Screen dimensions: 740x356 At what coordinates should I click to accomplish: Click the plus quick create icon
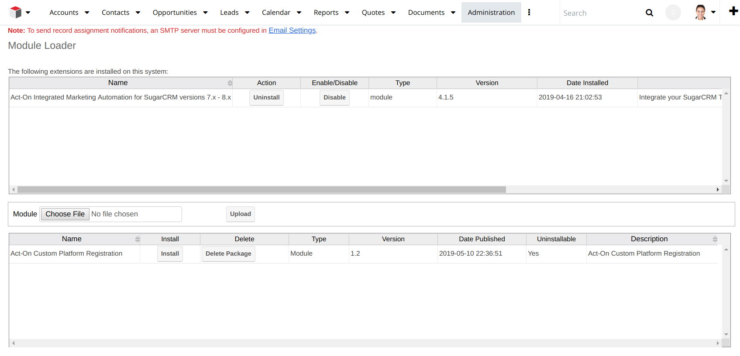733,11
